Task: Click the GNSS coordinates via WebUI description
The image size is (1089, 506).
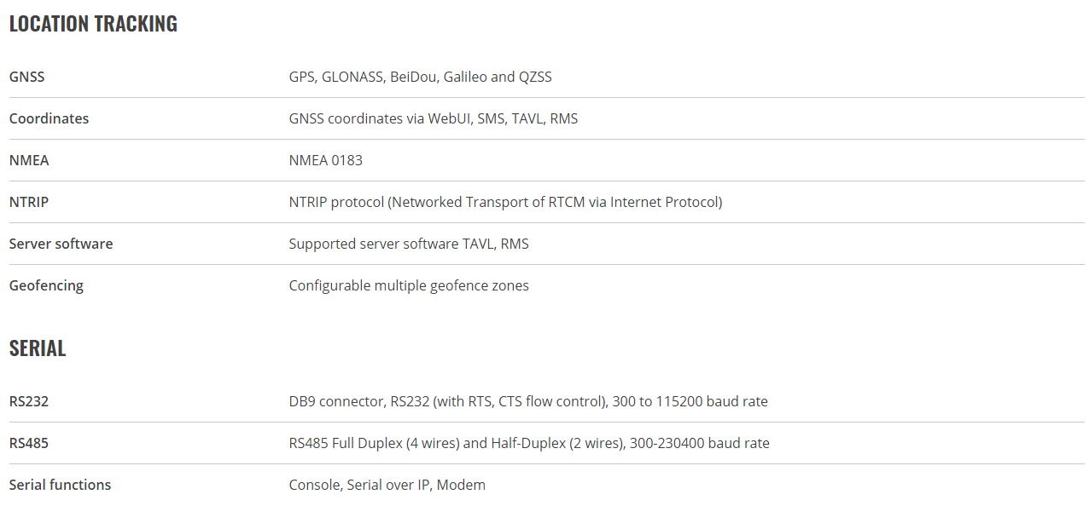Action: pos(434,118)
